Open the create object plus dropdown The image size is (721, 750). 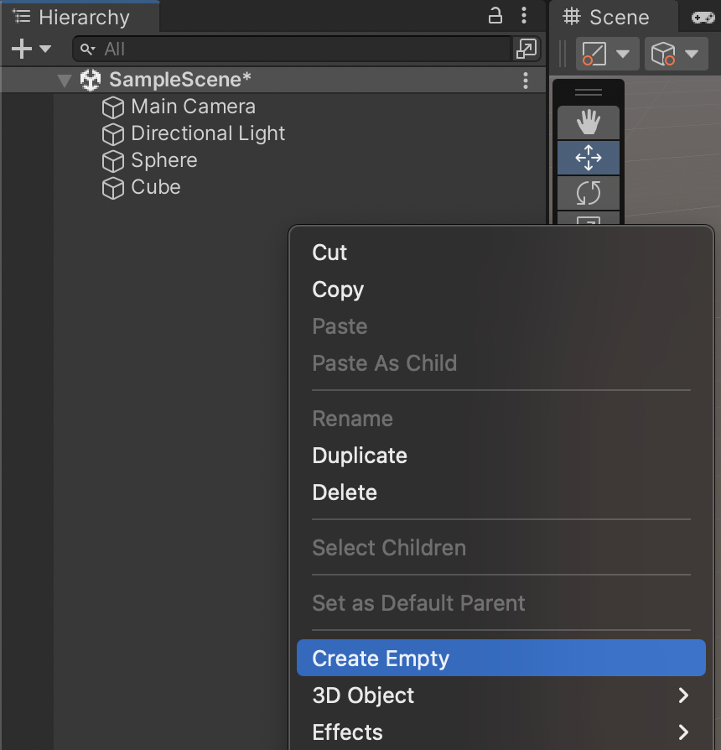click(x=31, y=49)
